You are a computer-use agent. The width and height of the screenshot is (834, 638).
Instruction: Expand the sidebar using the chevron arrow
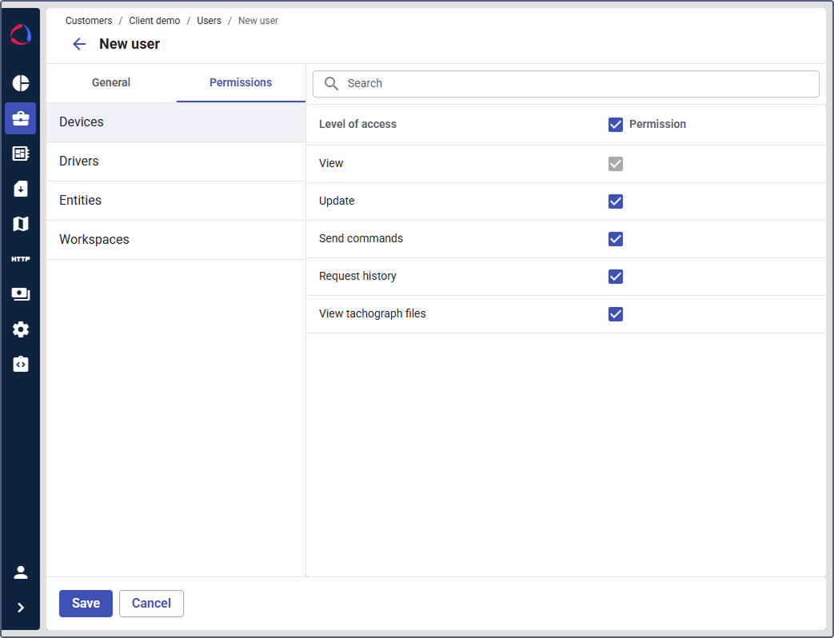click(20, 607)
